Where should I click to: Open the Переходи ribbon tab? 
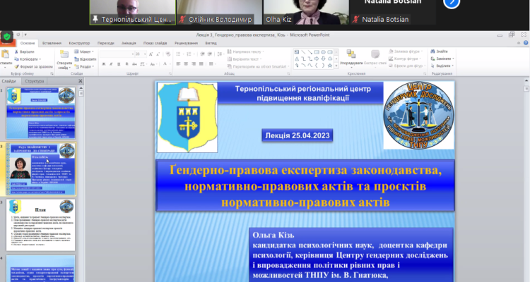[x=106, y=43]
